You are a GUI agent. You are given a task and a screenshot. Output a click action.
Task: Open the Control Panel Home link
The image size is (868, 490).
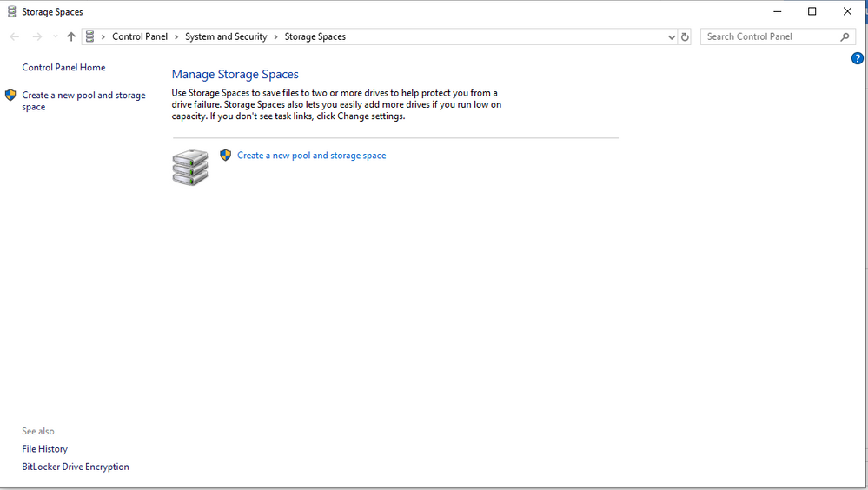pyautogui.click(x=63, y=67)
